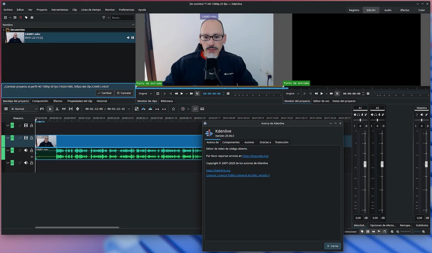This screenshot has width=432, height=253.
Task: Mute audio track A1 speaker icon
Action: 26,150
